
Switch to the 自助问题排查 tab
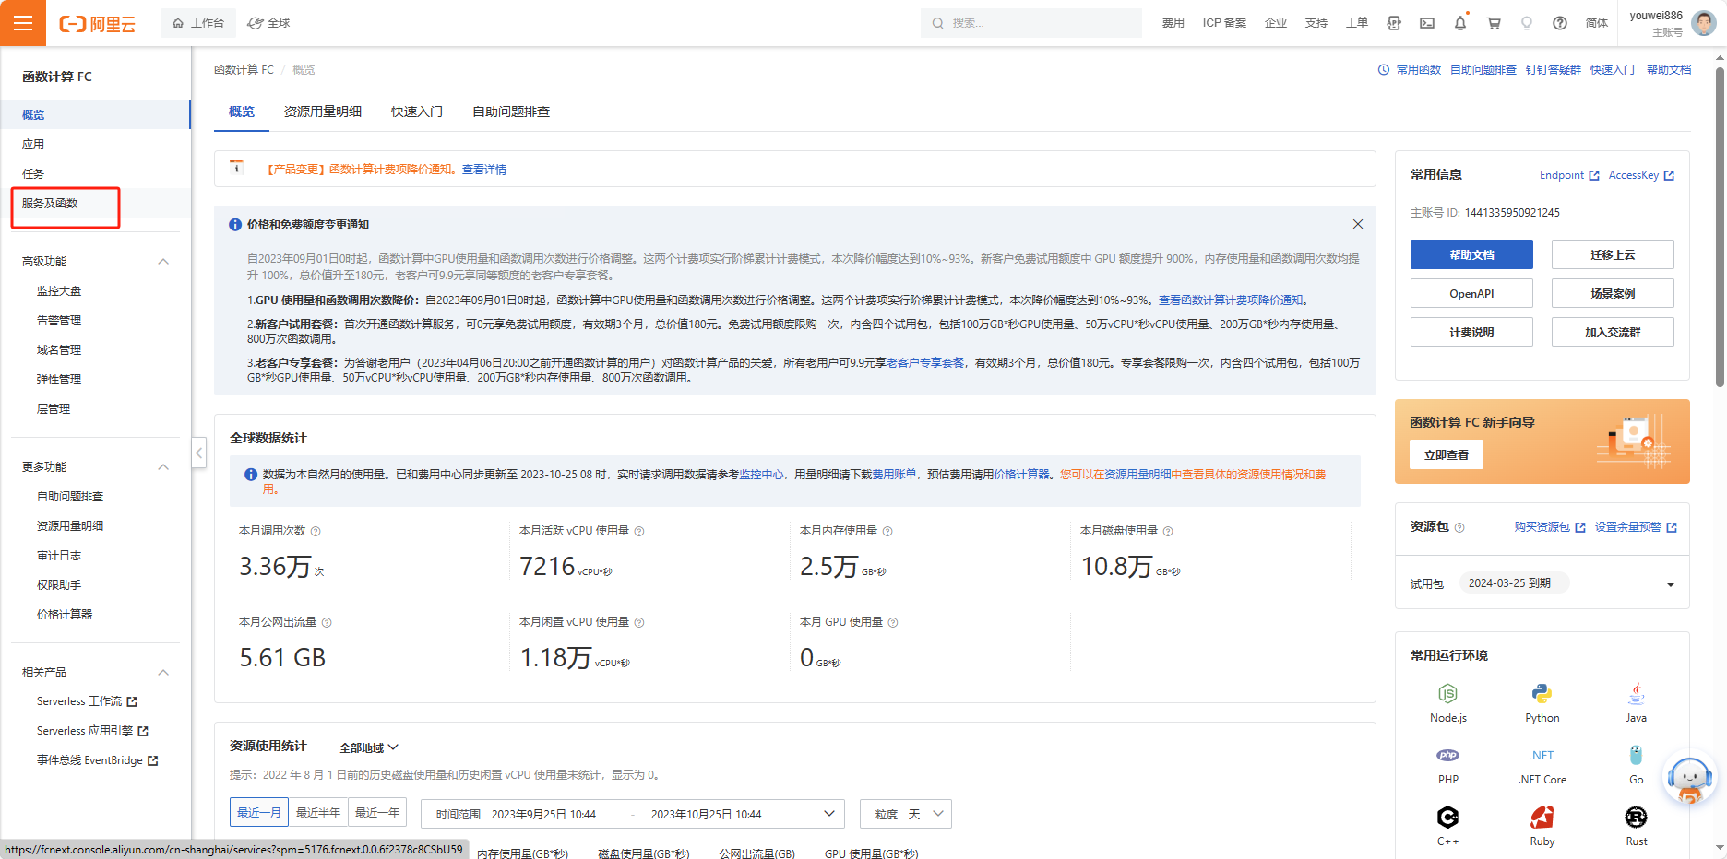point(511,112)
